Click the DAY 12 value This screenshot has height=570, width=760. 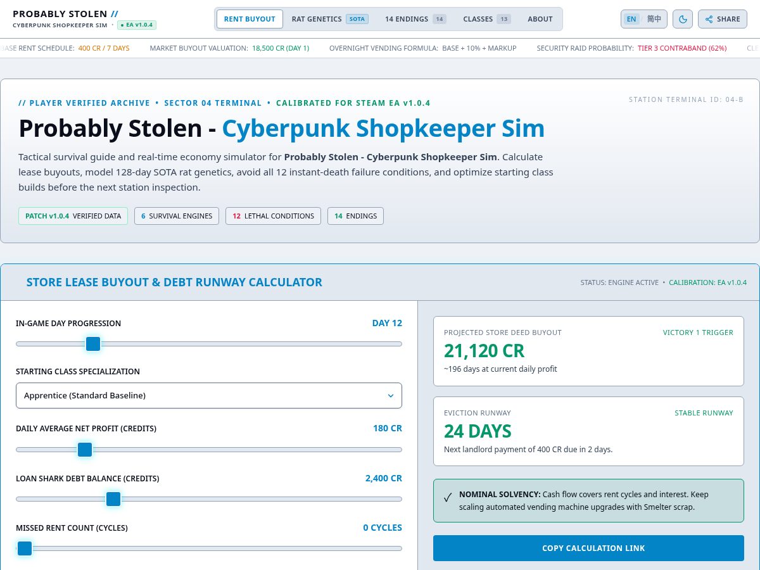(x=387, y=323)
